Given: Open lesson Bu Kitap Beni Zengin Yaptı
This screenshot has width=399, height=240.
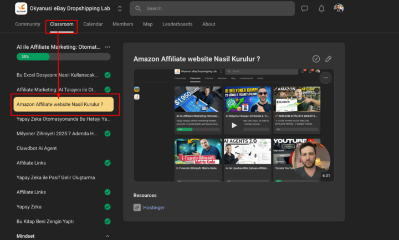Looking at the screenshot, I should click(x=45, y=221).
